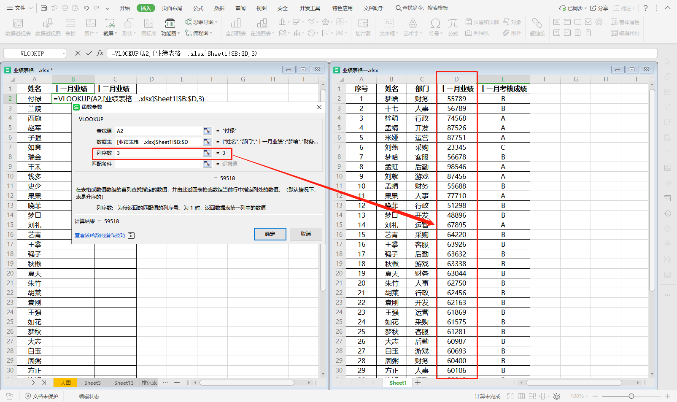Switch to the 开始 ribbon tab

(x=124, y=8)
